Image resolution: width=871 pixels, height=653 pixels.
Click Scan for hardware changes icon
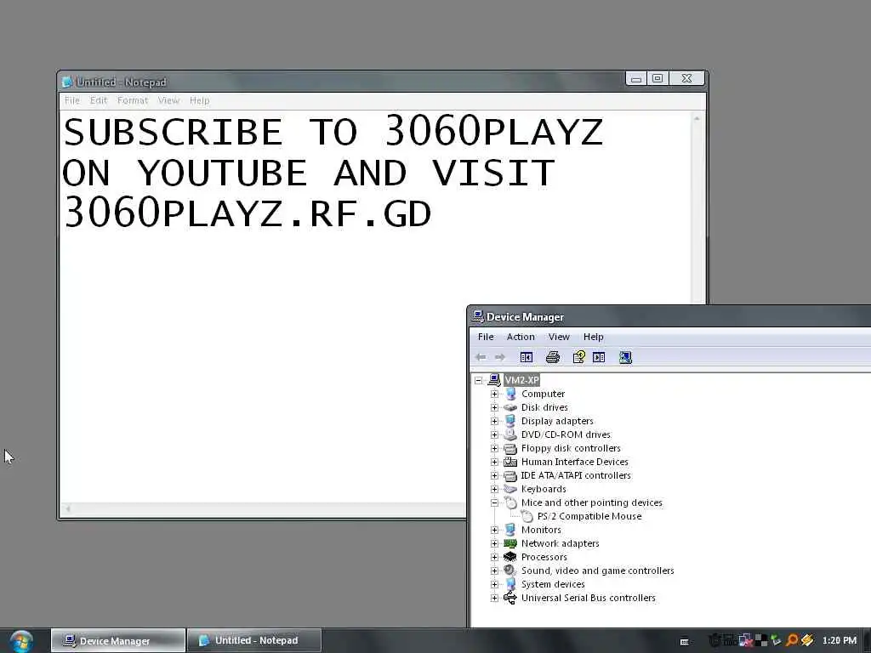[625, 357]
